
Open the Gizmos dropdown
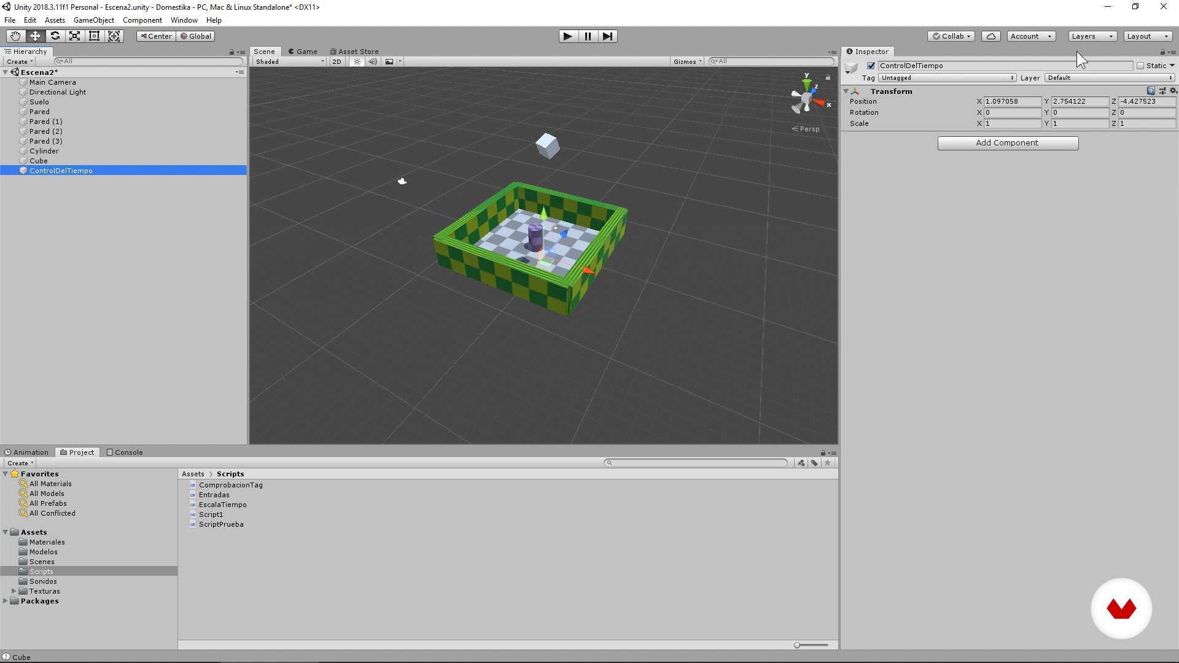click(x=687, y=61)
